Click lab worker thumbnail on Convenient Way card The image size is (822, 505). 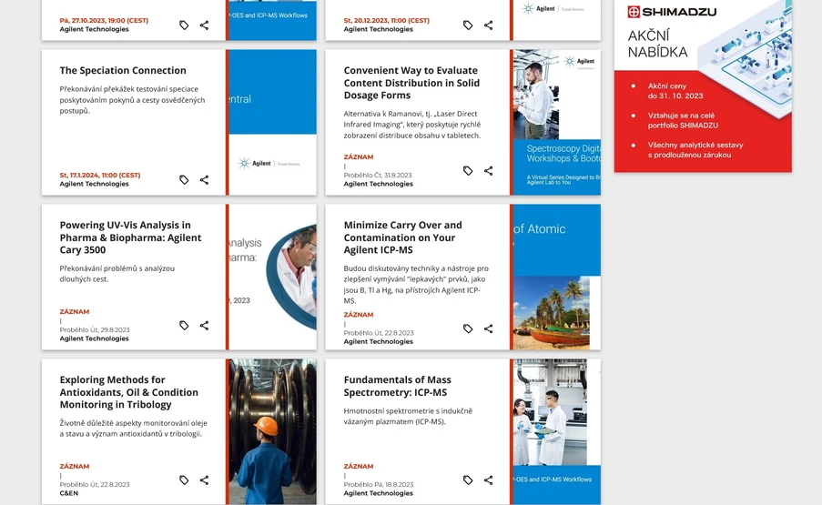tap(557, 122)
